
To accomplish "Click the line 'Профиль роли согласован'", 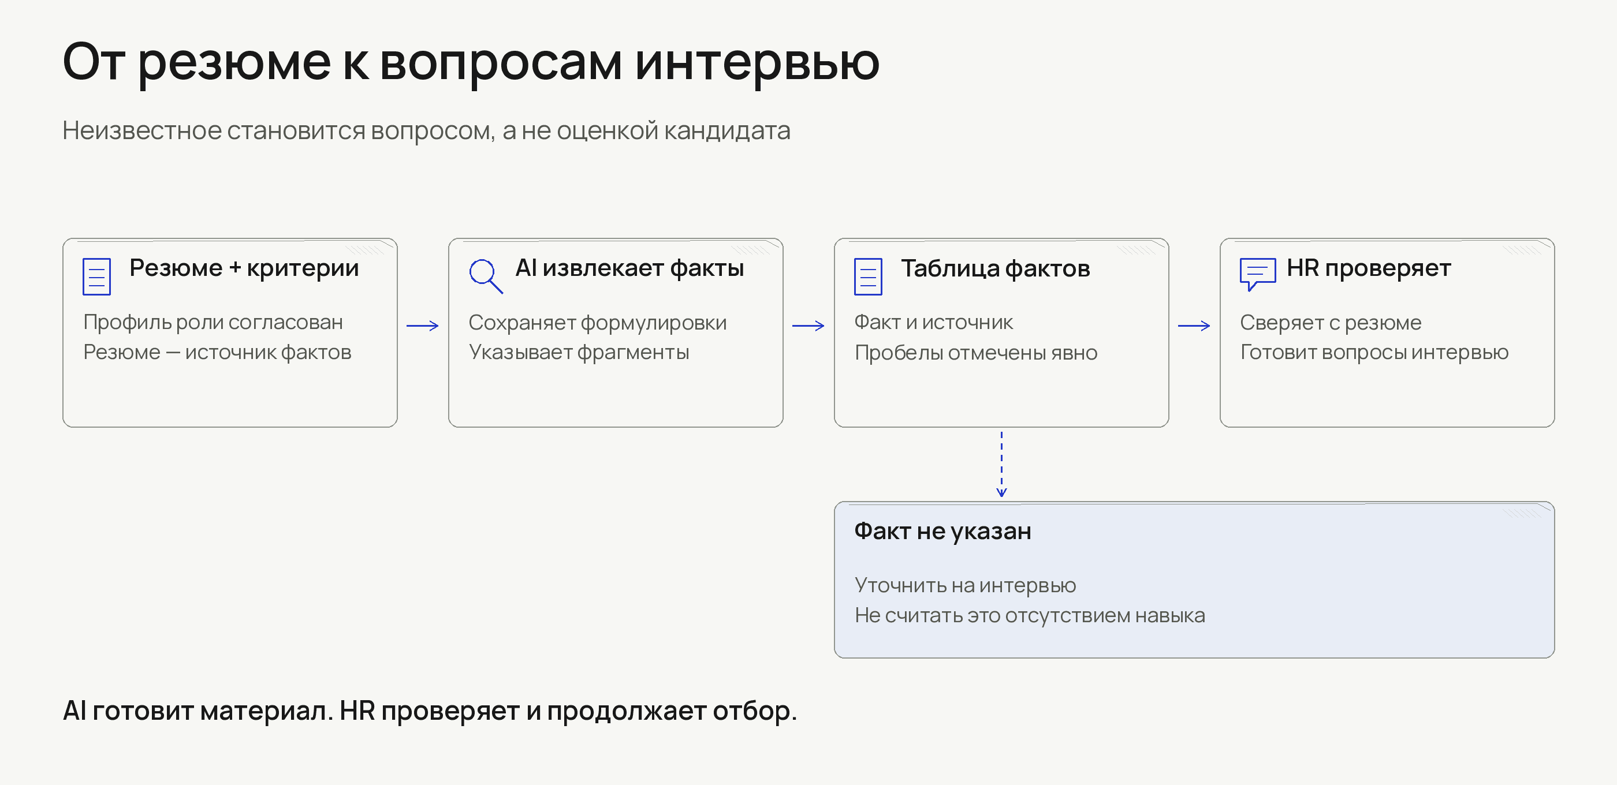I will 214,322.
